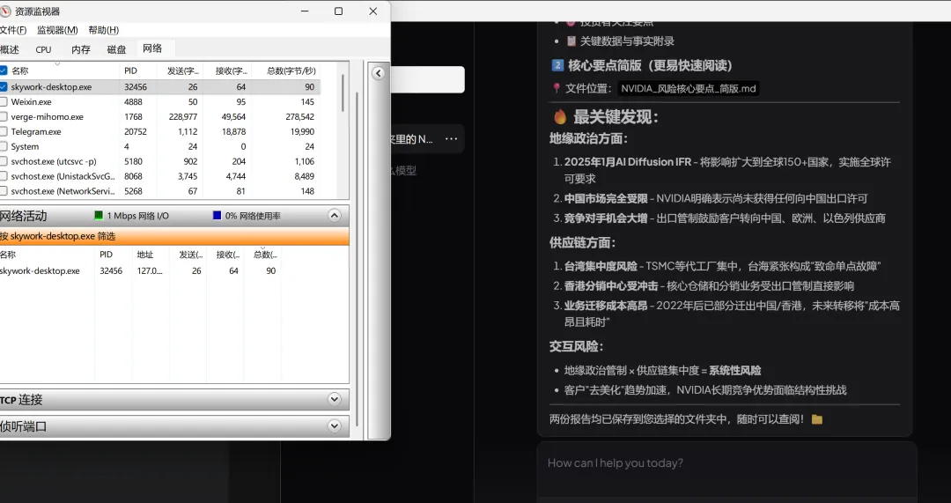Open the 监视器(M) menu
951x503 pixels.
click(57, 30)
